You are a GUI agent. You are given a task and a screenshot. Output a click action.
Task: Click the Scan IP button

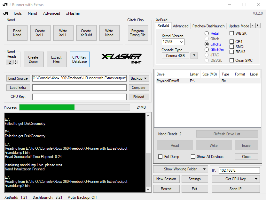click(x=236, y=189)
